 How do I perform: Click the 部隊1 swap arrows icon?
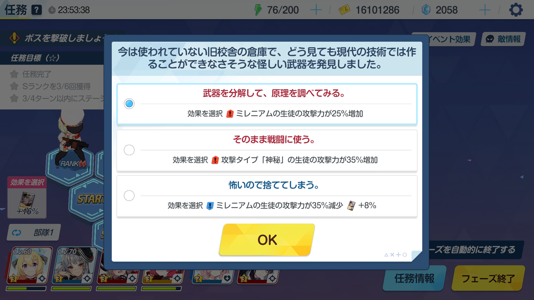coord(17,233)
